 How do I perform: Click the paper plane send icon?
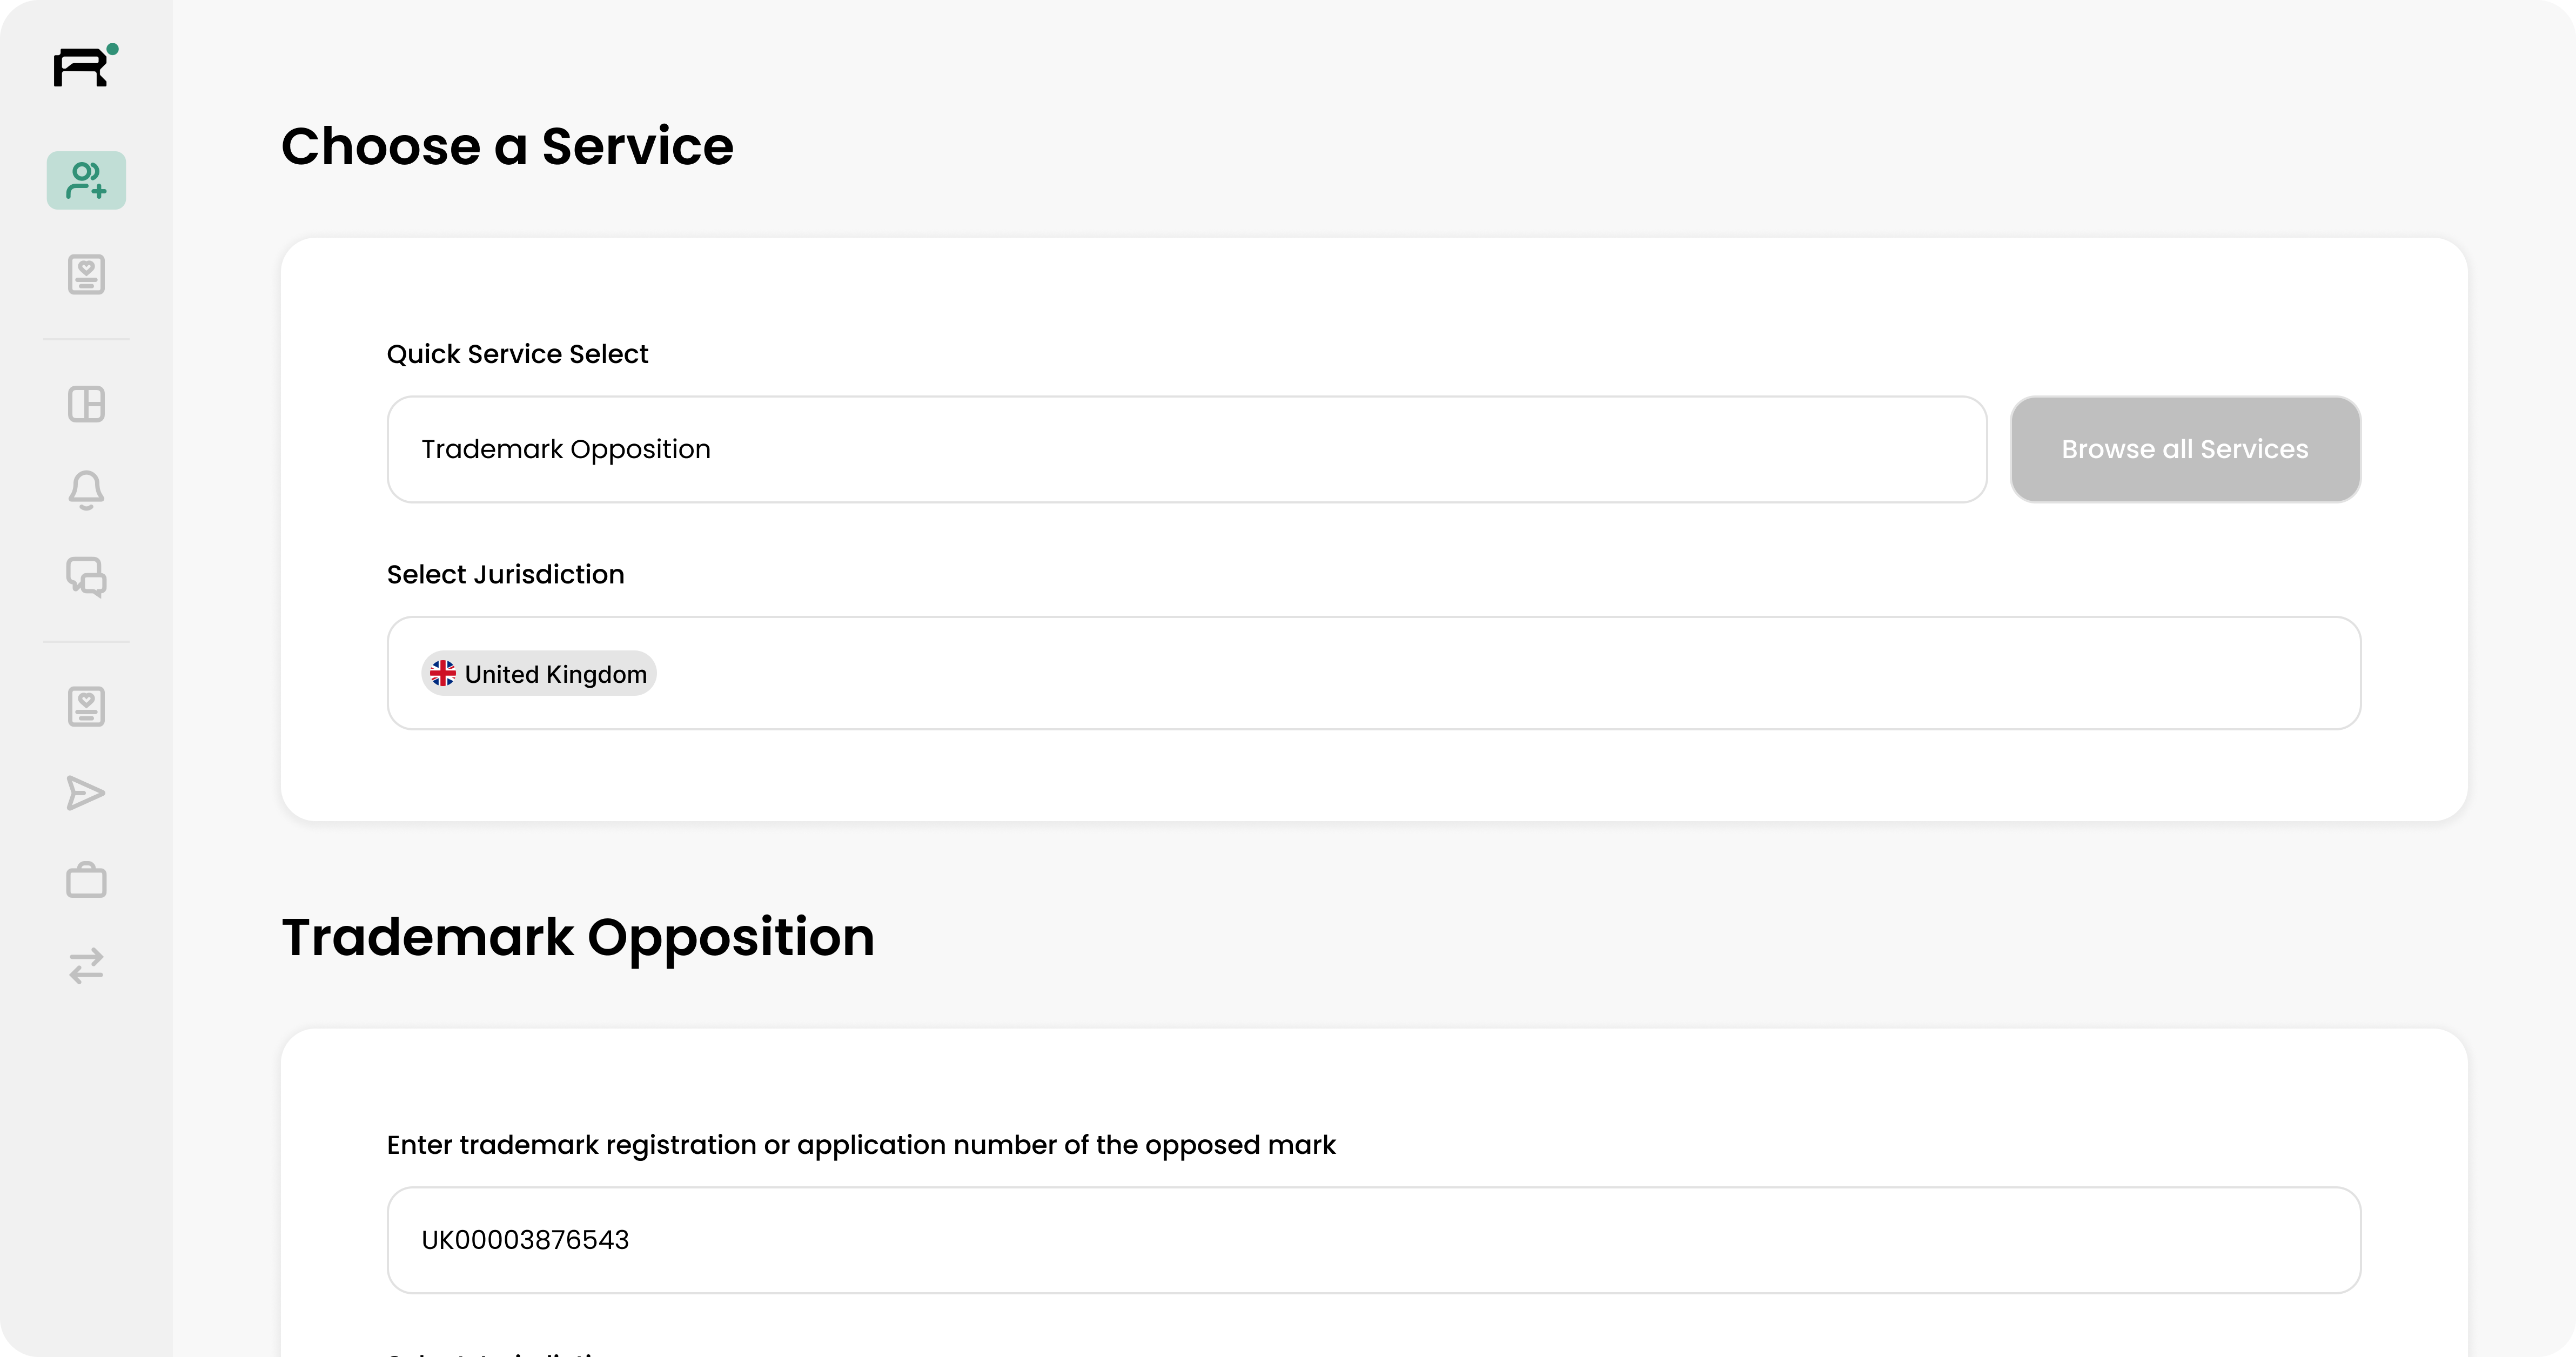pos(86,793)
